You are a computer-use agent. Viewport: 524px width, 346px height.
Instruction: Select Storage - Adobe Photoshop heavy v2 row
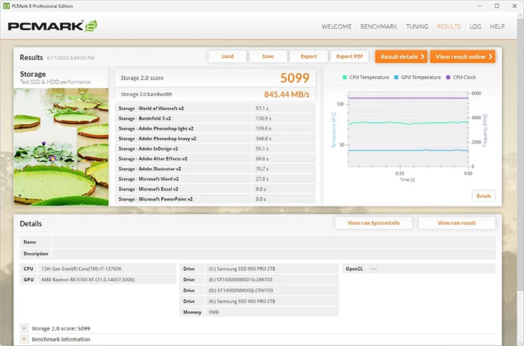[x=216, y=138]
